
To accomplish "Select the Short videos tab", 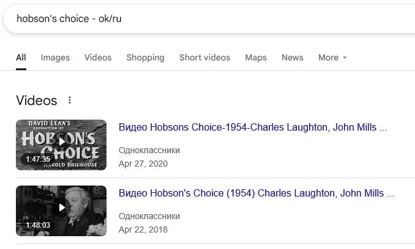I will (205, 57).
